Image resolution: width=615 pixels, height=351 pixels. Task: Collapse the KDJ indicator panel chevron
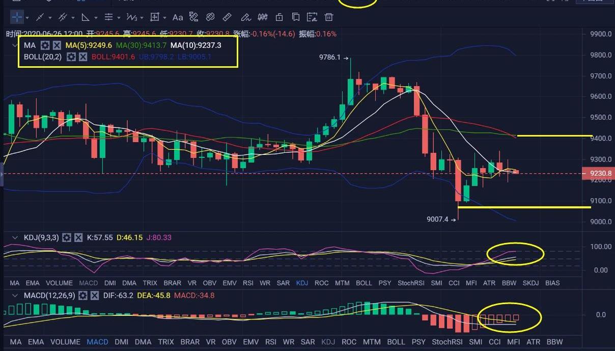[14, 237]
